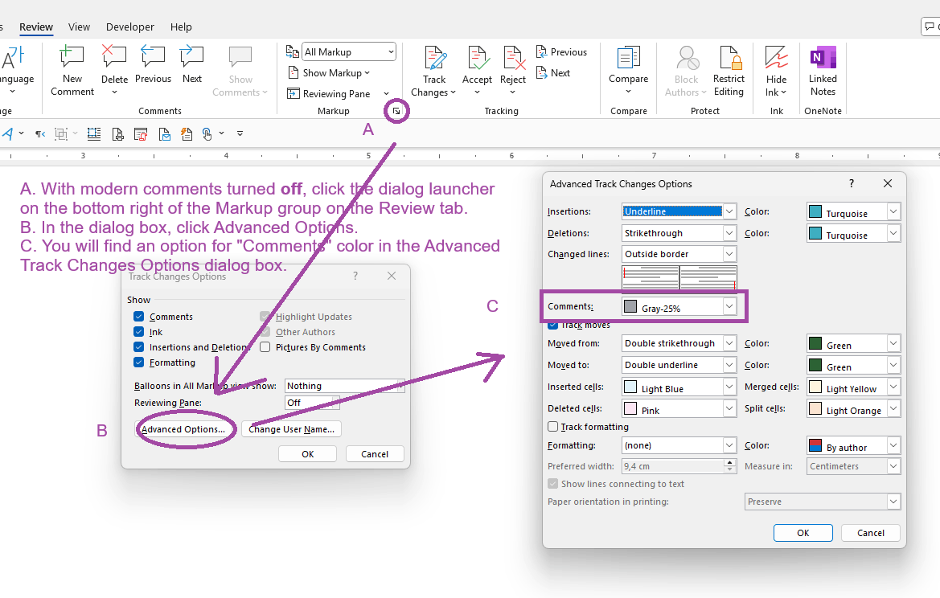Screen dimensions: 940x598
Task: Open Insertions color Turquoise swatch dropdown
Action: click(x=854, y=212)
